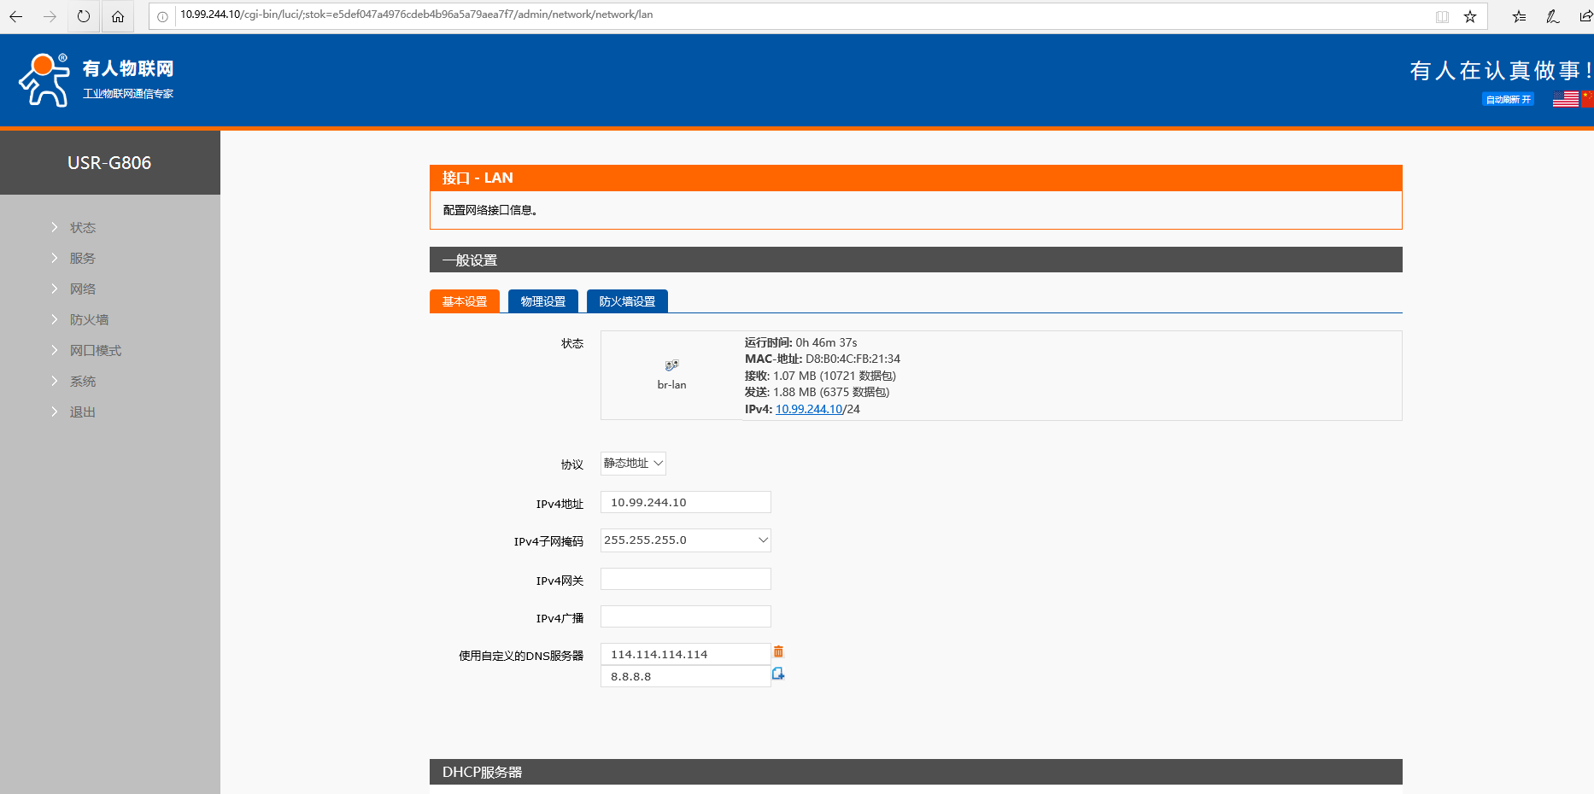Click the 退出 logout menu item

tap(83, 412)
